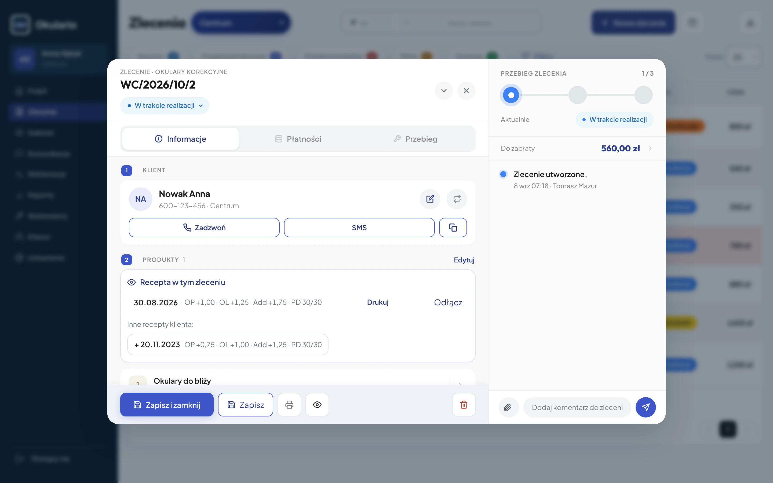773x483 pixels.
Task: Click the Zapisz i zamknij button
Action: (167, 405)
